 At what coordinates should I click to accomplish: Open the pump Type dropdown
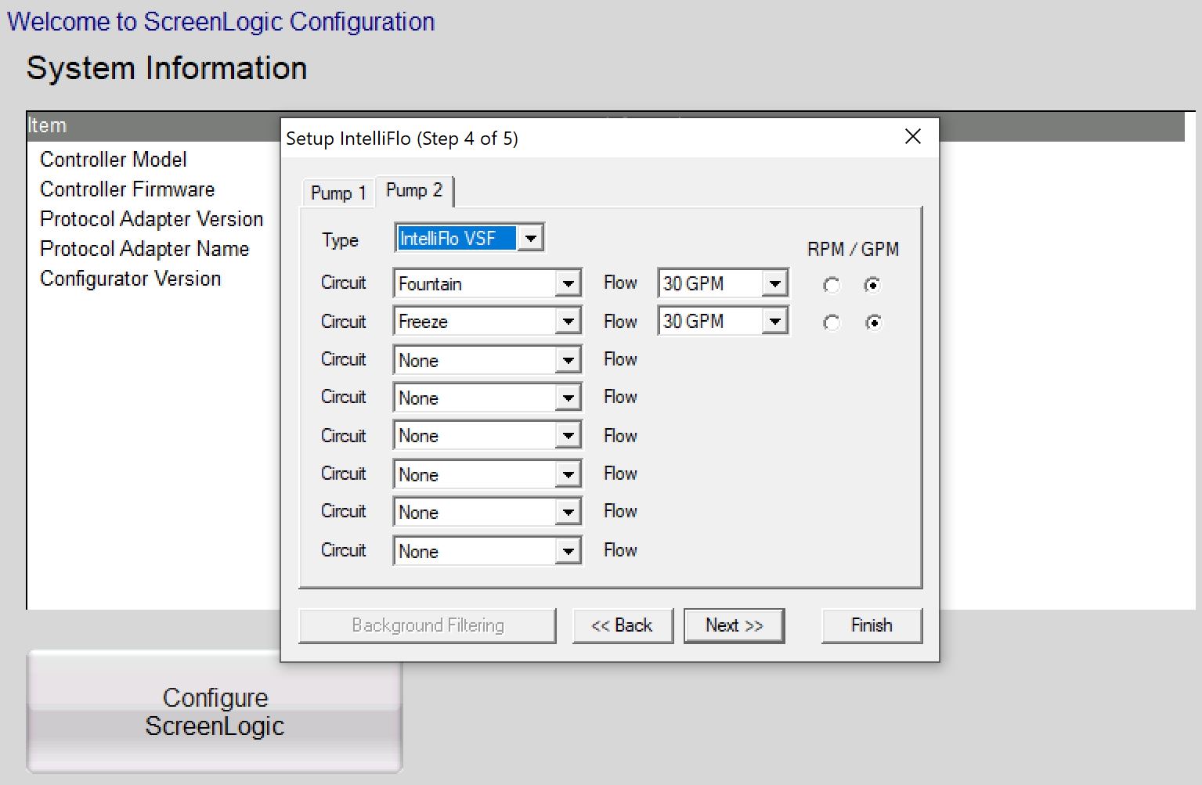pos(530,238)
